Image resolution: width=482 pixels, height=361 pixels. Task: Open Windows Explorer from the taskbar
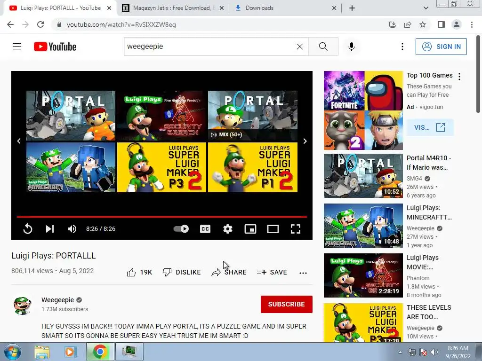pos(42,352)
